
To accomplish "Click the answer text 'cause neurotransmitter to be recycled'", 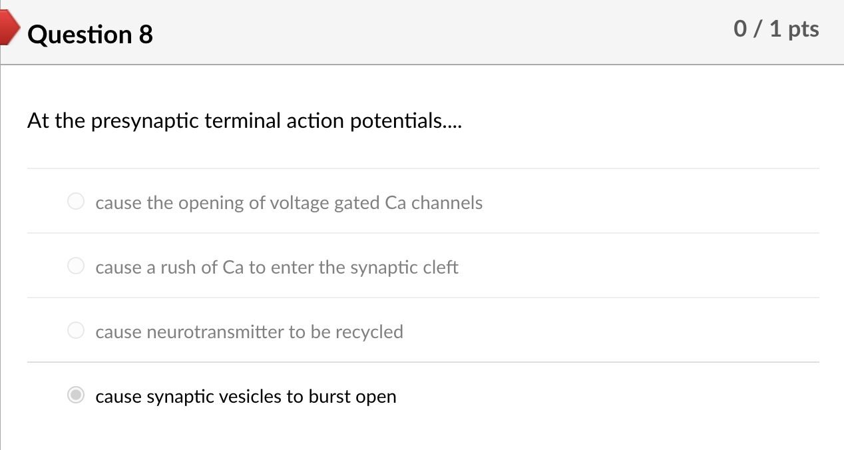I will point(249,332).
